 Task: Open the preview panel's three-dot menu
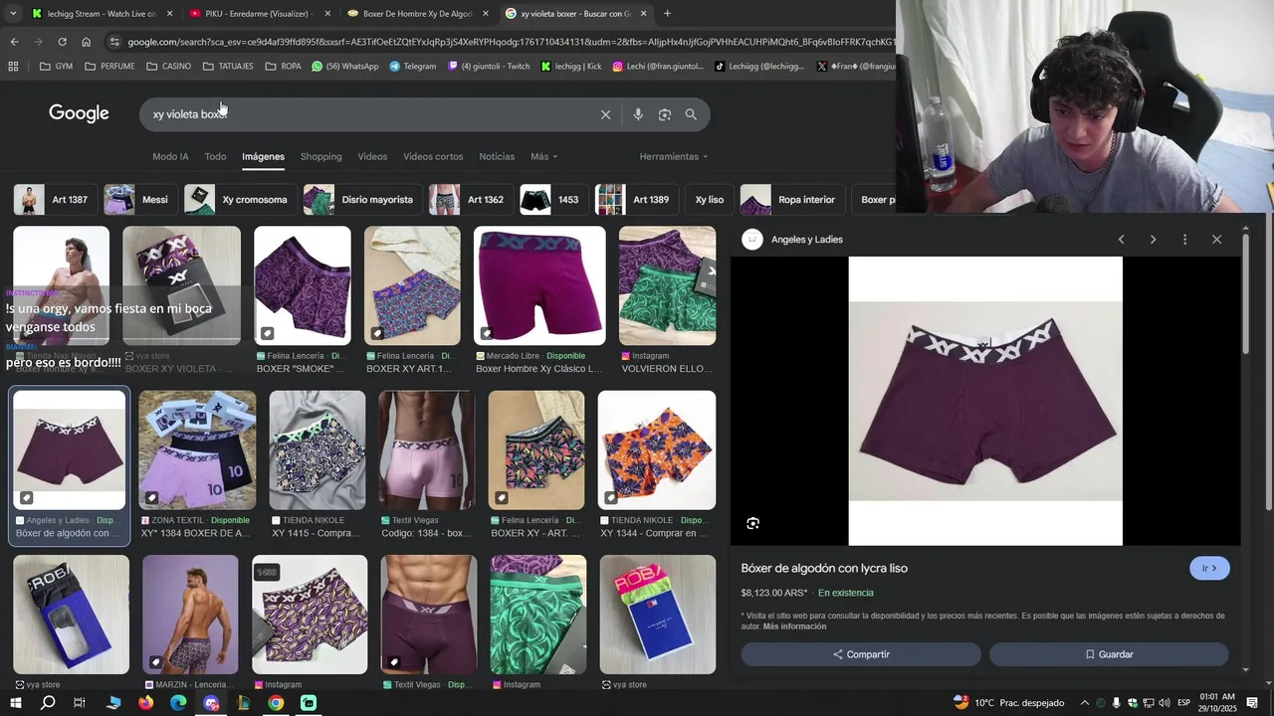coord(1184,240)
